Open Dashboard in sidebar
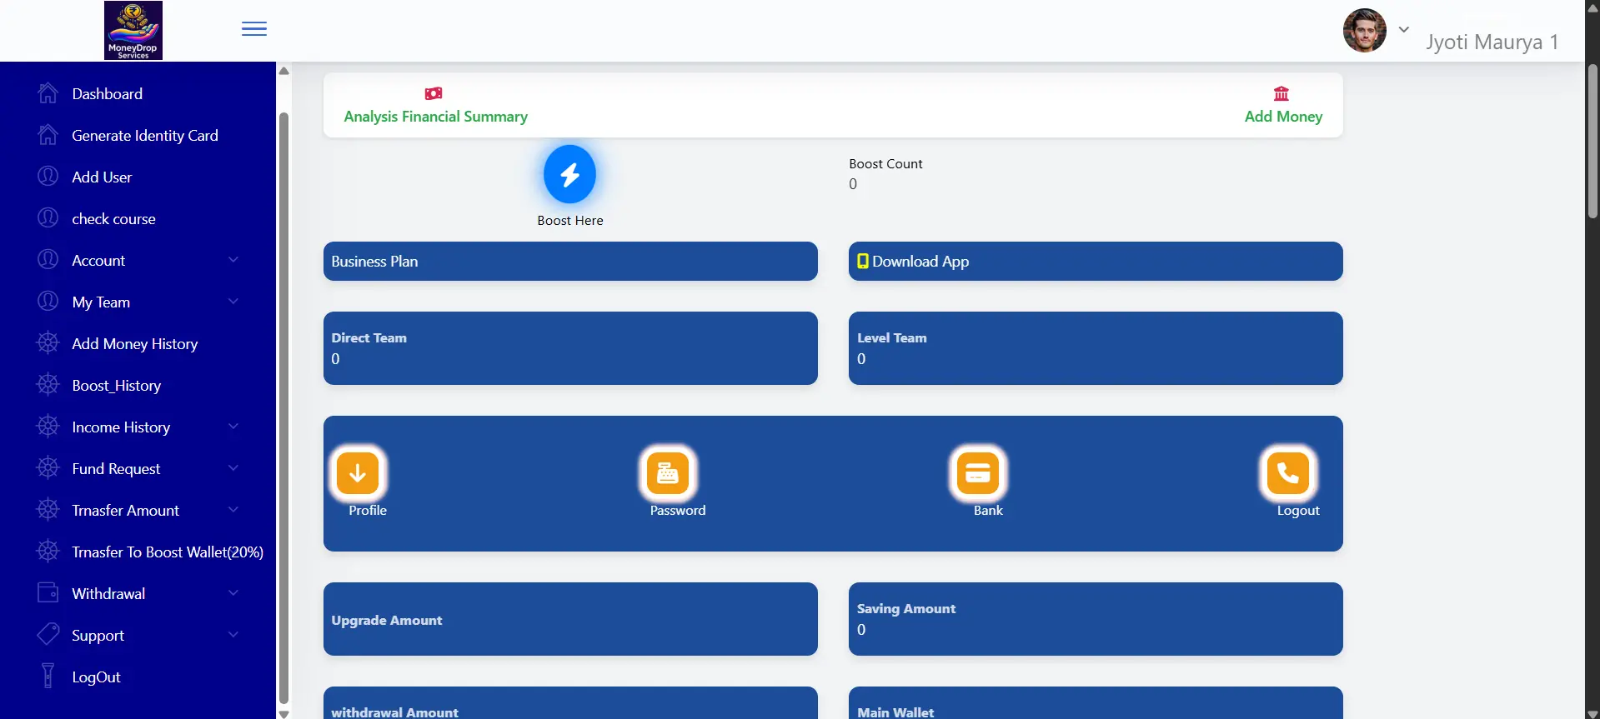Viewport: 1600px width, 719px height. pos(108,94)
